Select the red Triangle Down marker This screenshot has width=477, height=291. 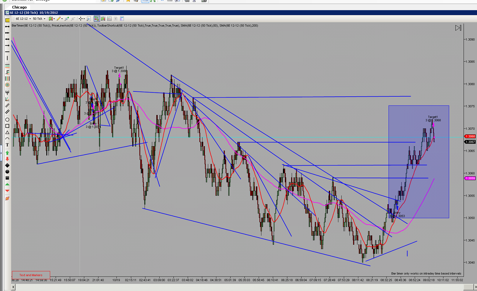[x=7, y=191]
